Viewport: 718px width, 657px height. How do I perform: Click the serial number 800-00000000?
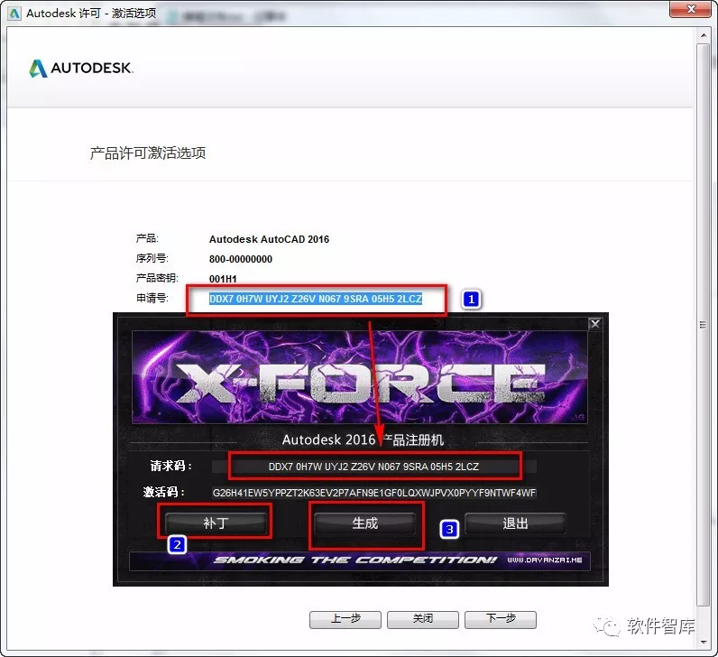point(241,259)
